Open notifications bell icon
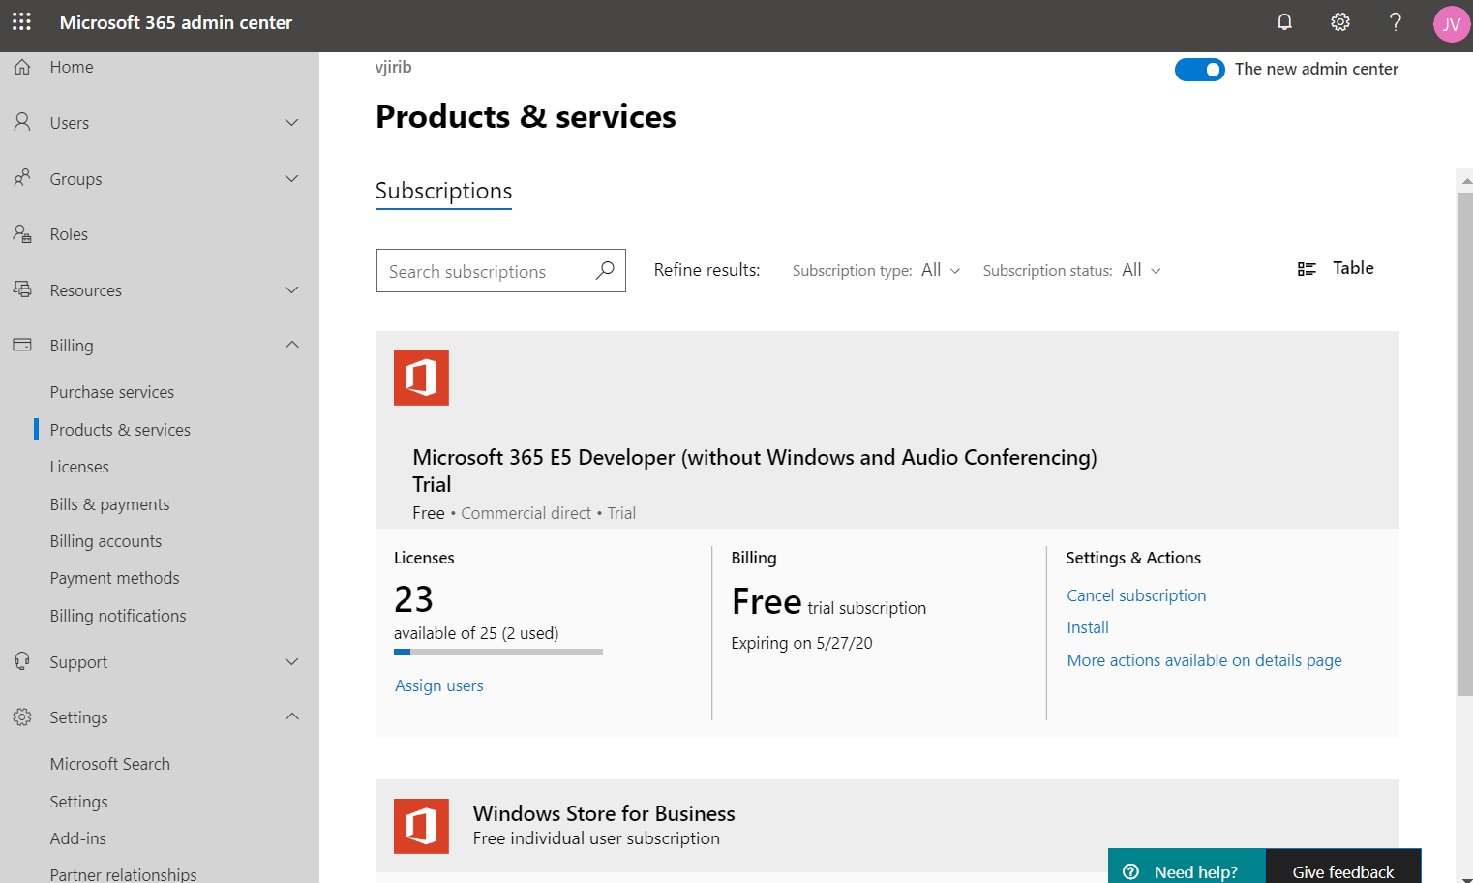The image size is (1473, 883). point(1284,21)
